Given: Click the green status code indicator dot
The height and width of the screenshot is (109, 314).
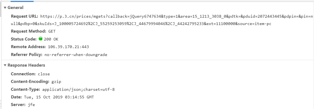Looking at the screenshot, I should 41,39.
